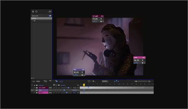This screenshot has width=188, height=109.
Task: Select the highlighted program row in left panel
Action: [x=41, y=18]
